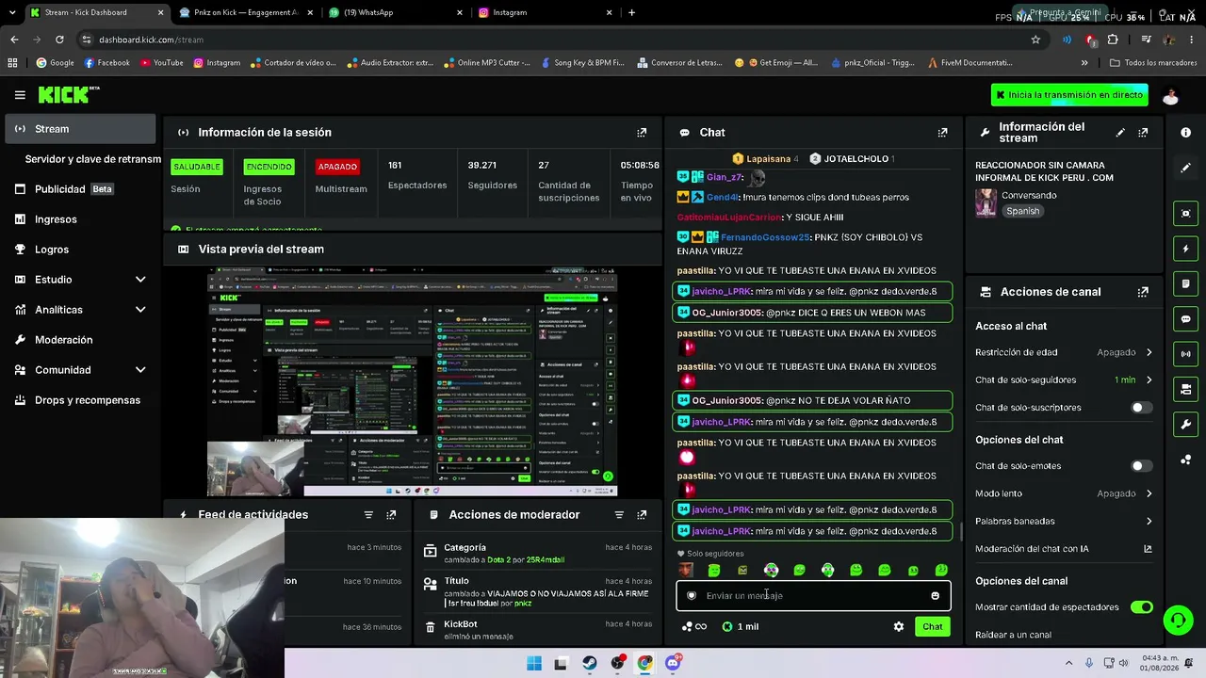Click the green Chat send button
Screen dimensions: 1206x678
pos(932,626)
